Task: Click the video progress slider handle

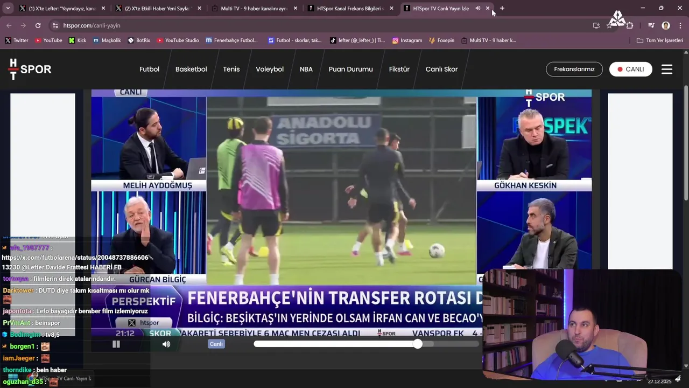Action: (x=418, y=344)
